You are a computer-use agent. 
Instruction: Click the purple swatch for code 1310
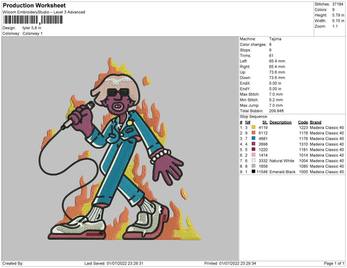tap(254, 144)
